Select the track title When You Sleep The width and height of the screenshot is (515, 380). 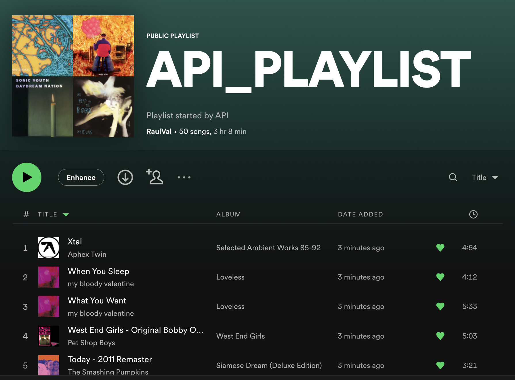coord(98,271)
